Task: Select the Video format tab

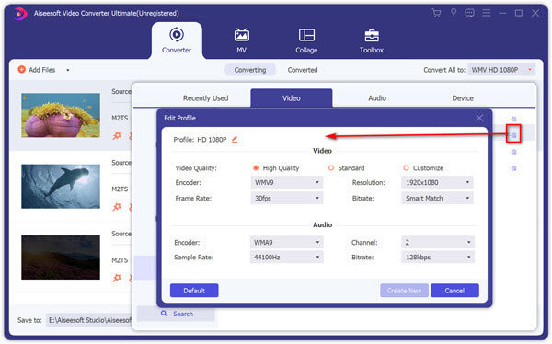Action: pyautogui.click(x=291, y=98)
